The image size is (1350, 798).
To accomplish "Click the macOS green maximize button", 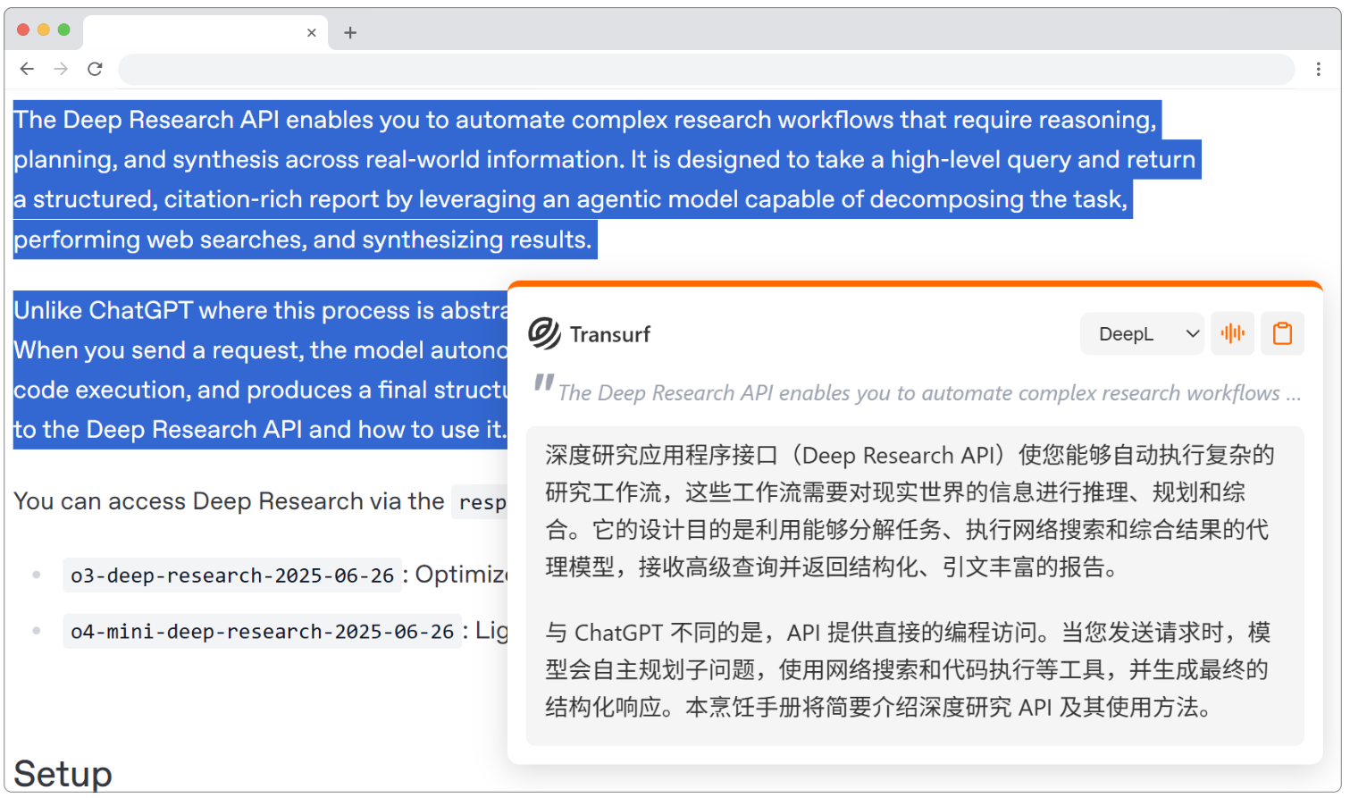I will pos(64,29).
